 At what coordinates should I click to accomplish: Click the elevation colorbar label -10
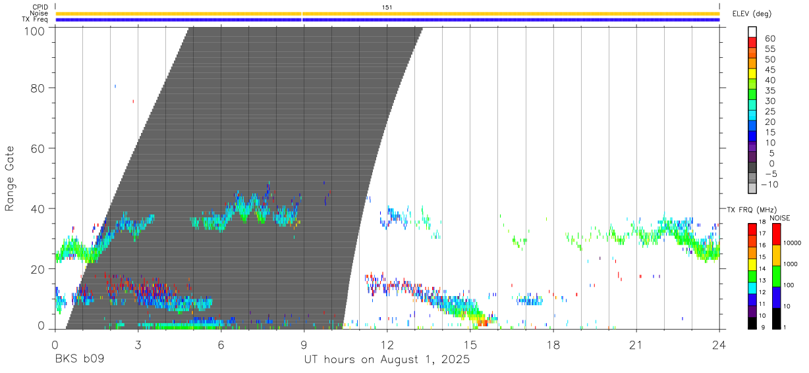coord(769,185)
